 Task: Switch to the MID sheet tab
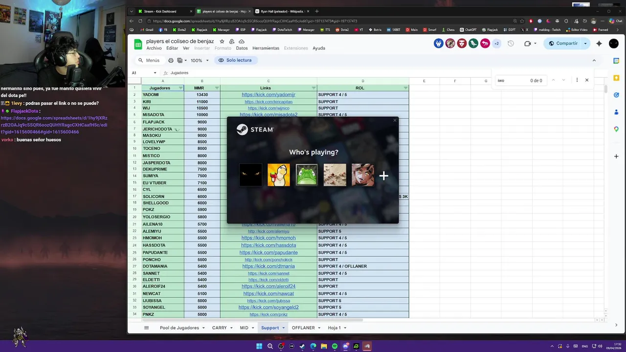244,328
